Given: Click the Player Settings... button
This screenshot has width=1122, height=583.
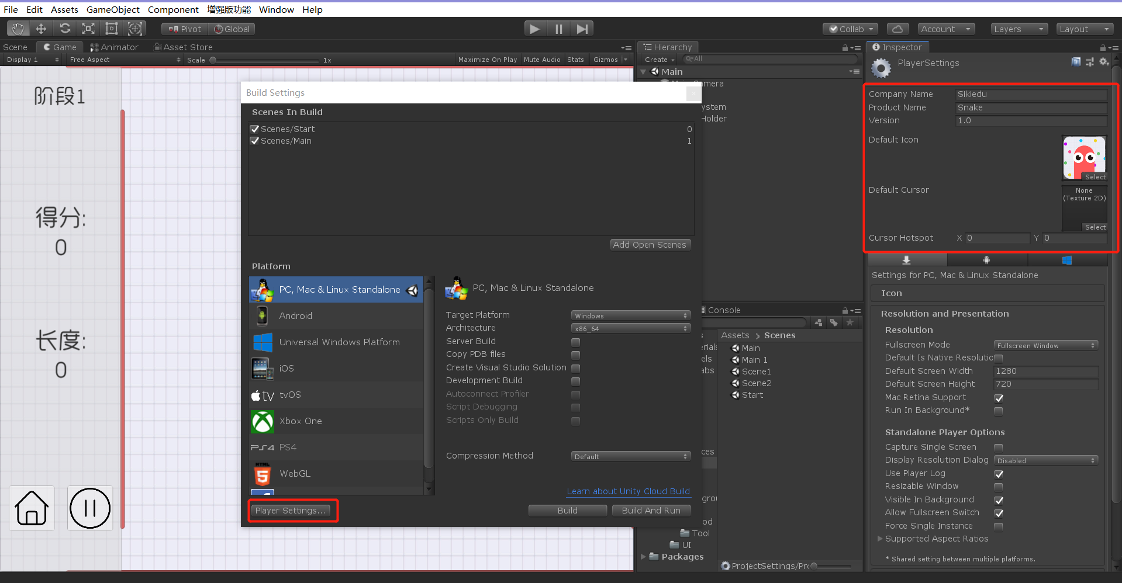Looking at the screenshot, I should 290,511.
